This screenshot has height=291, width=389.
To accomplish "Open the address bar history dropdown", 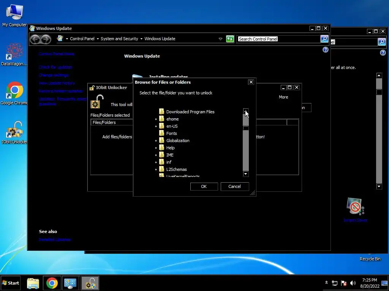I will (220, 39).
